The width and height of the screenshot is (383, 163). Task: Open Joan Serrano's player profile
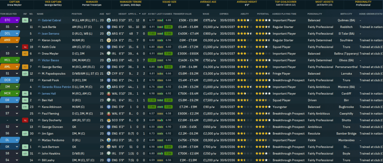51,33
